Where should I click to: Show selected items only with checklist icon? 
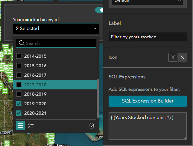[31, 126]
